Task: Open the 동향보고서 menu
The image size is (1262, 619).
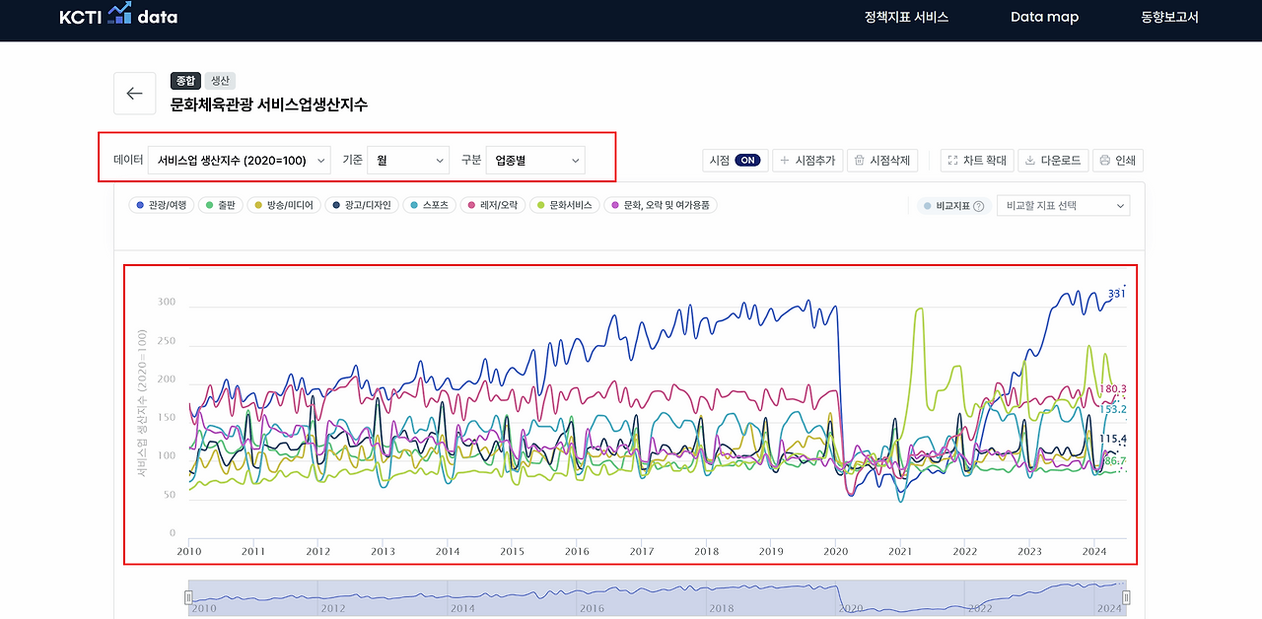Action: [1169, 17]
